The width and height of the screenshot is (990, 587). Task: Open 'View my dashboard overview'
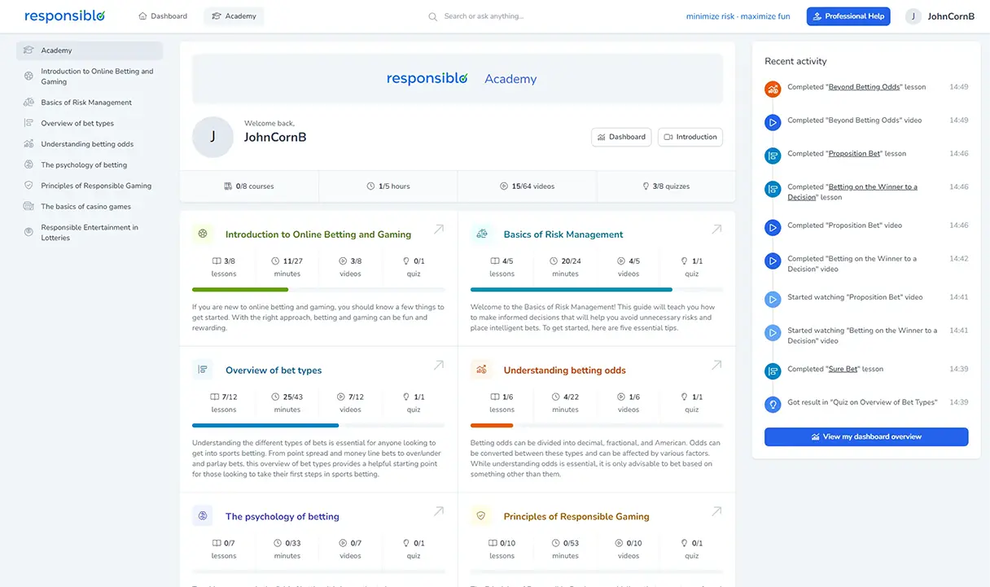865,436
